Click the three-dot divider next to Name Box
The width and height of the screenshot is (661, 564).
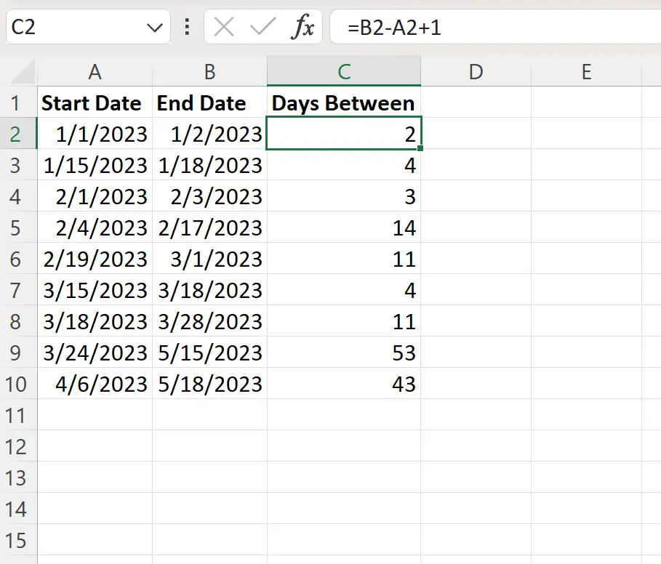187,26
